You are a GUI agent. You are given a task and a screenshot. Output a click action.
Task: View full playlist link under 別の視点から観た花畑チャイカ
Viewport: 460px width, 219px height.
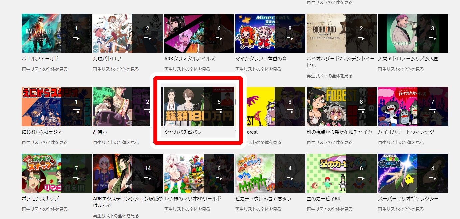[x=330, y=142]
